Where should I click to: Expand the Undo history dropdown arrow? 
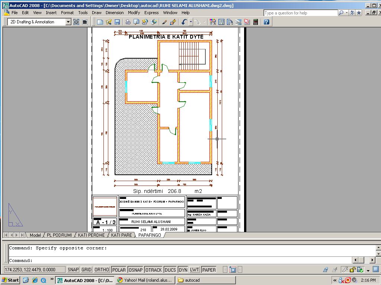point(190,22)
